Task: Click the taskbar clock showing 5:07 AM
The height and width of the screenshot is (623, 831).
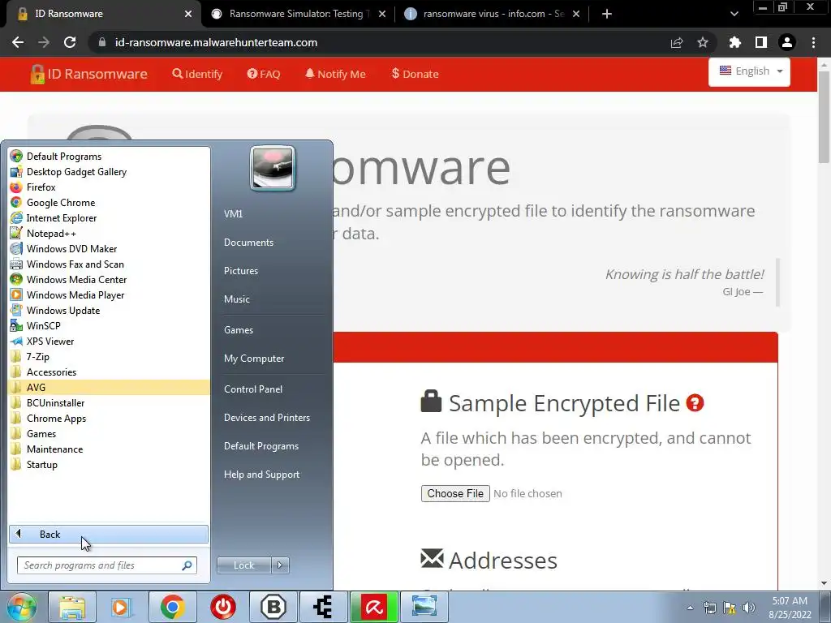Action: tap(790, 608)
